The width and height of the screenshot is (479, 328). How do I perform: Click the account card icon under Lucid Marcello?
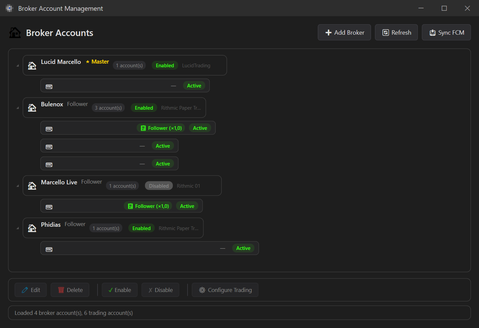(x=49, y=86)
